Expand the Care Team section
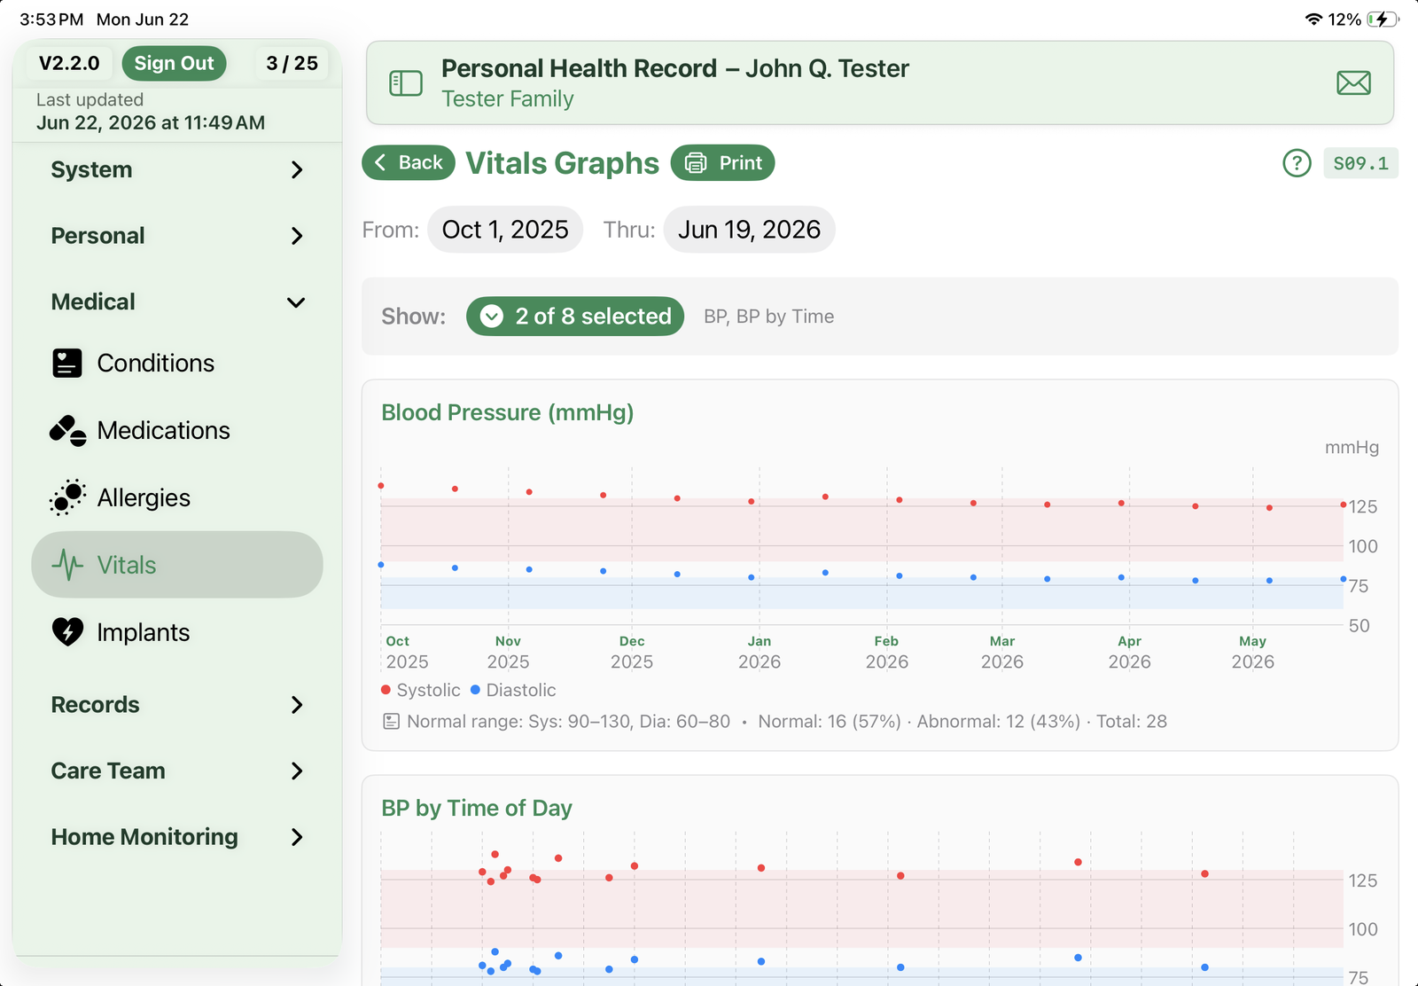Image resolution: width=1418 pixels, height=986 pixels. point(177,771)
